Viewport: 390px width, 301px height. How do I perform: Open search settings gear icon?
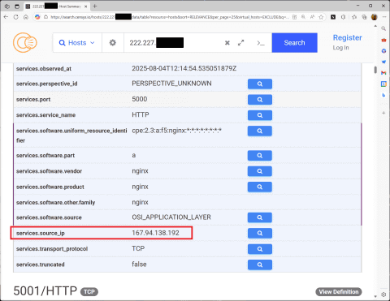click(113, 43)
